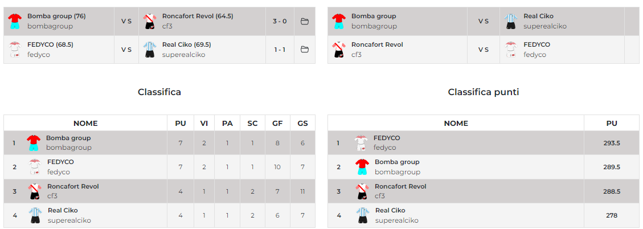The height and width of the screenshot is (229, 643).
Task: Click the GS column header
Action: point(302,123)
